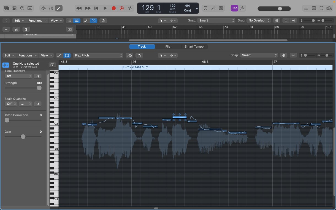Start playback with the Play button
The image size is (336, 210).
pos(105,8)
